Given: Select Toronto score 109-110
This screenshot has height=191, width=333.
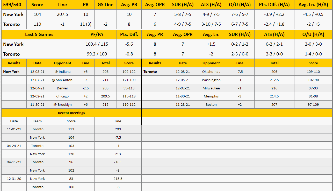Looking at the screenshot, I should click(x=313, y=72).
